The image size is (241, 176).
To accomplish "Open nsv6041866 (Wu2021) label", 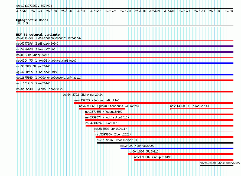I will coord(143,151).
